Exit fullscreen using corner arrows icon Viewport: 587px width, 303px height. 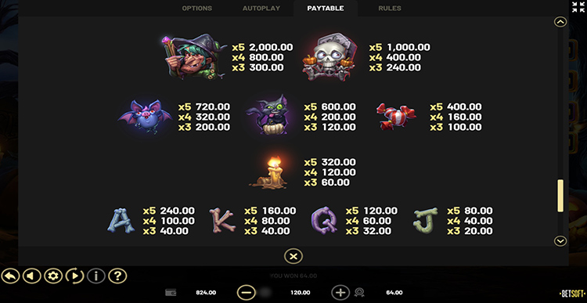pyautogui.click(x=578, y=7)
